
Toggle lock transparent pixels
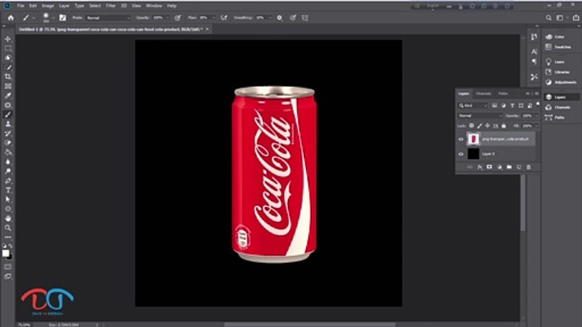coord(472,126)
